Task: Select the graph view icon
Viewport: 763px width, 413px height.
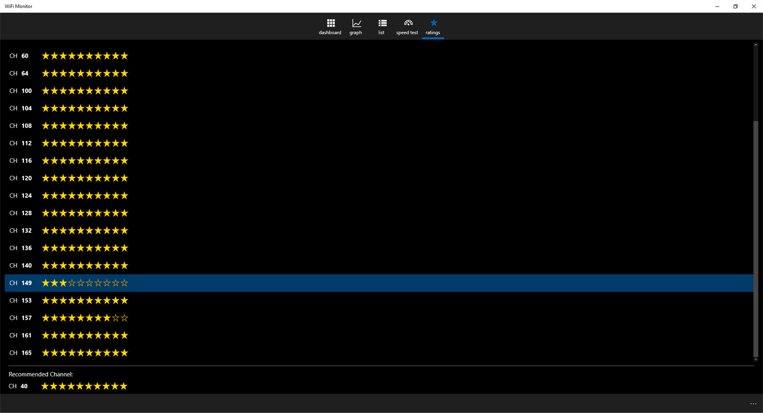Action: [x=356, y=23]
